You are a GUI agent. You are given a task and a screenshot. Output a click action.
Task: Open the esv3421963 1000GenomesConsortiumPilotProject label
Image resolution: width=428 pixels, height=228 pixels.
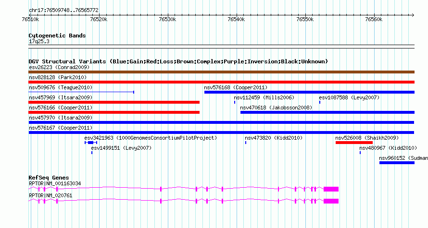[x=151, y=138]
